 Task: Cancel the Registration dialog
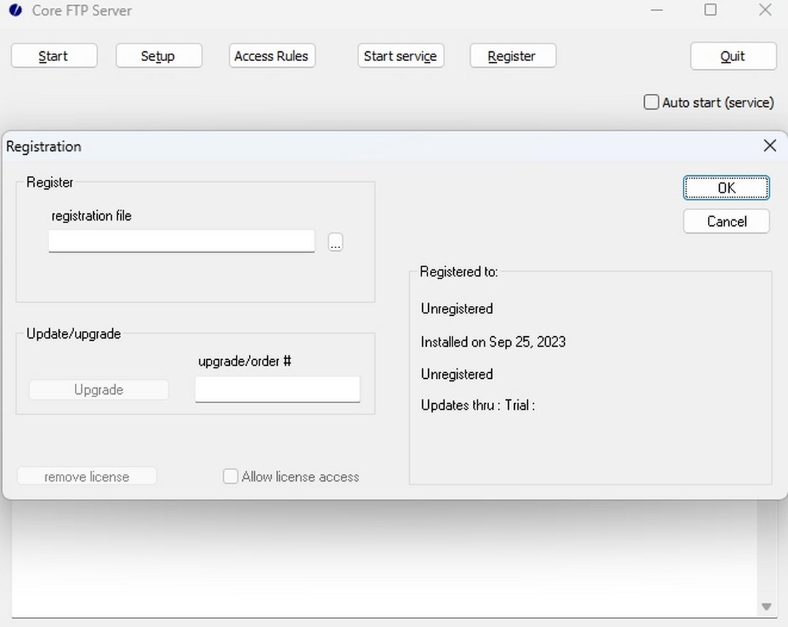point(726,221)
